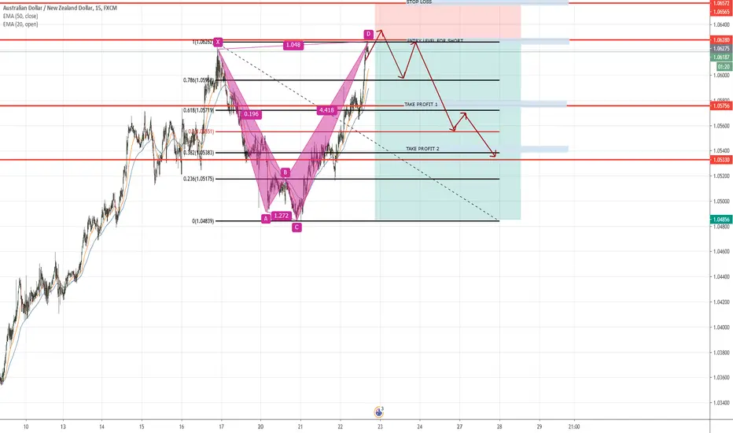
Task: Click the 1.05600 price axis value
Action: pos(721,126)
